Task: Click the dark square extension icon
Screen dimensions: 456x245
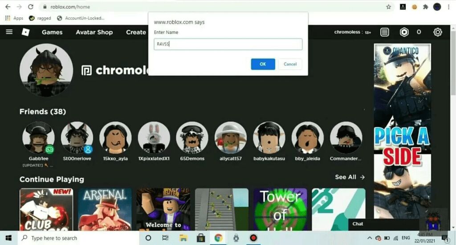Action: [x=403, y=7]
